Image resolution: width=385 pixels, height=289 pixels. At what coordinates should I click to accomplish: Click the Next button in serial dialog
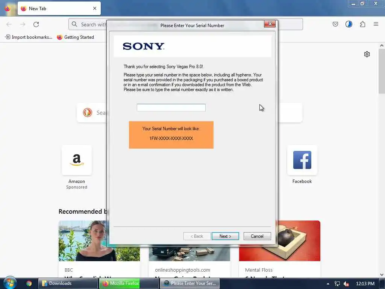pyautogui.click(x=225, y=236)
